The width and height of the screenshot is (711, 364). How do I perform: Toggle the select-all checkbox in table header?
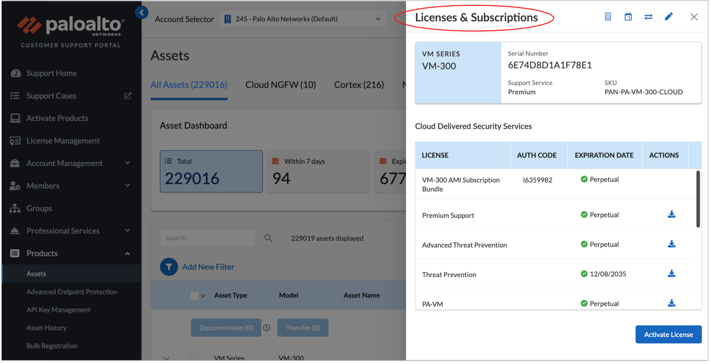pyautogui.click(x=195, y=295)
